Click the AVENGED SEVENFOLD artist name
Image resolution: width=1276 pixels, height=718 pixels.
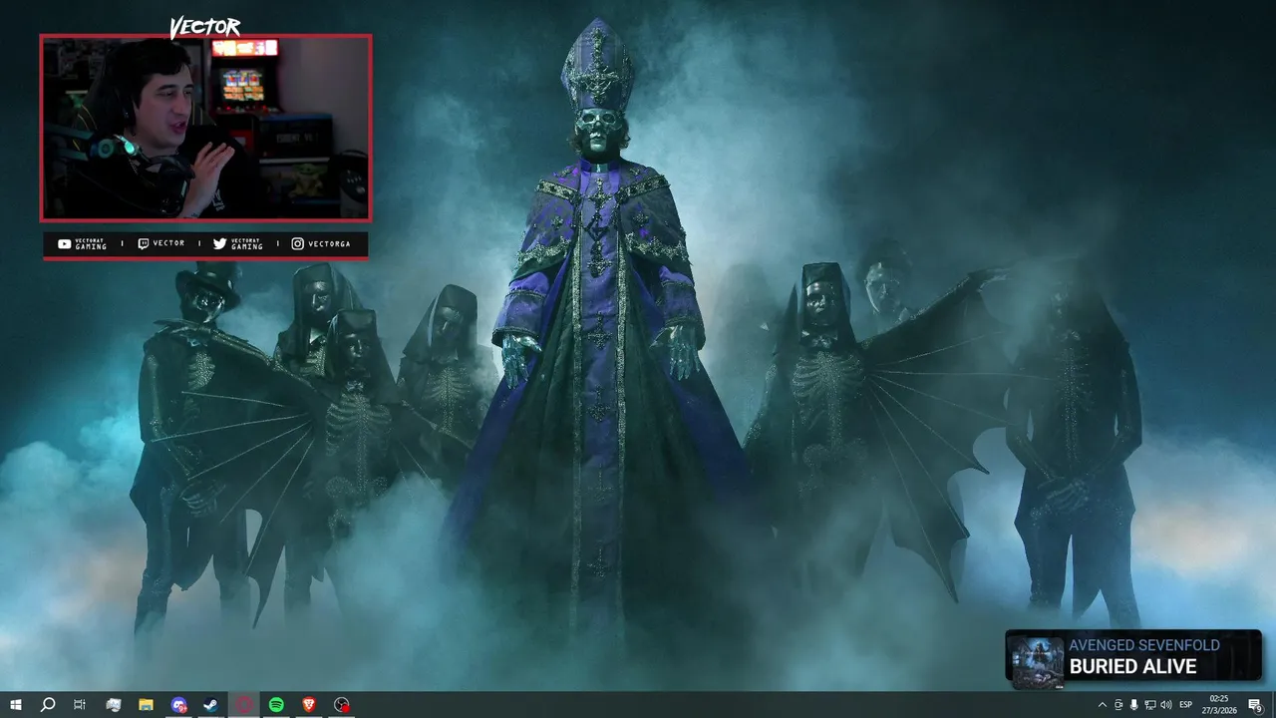1144,645
